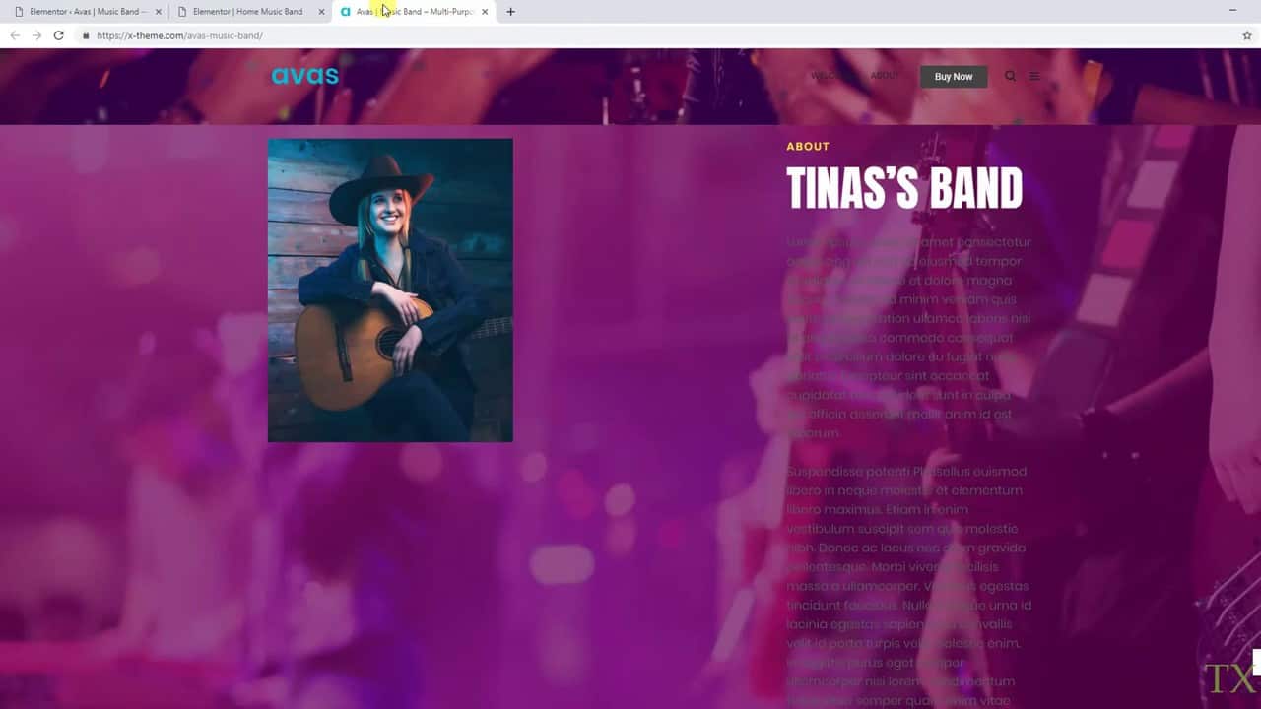Click the browser forward arrow

click(x=36, y=35)
